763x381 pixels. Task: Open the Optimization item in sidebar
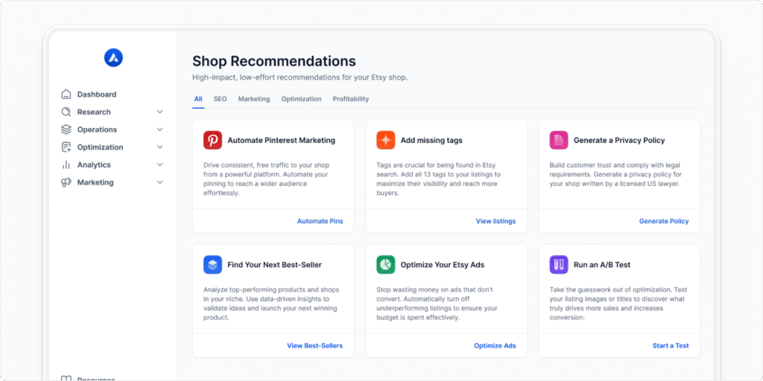(100, 147)
